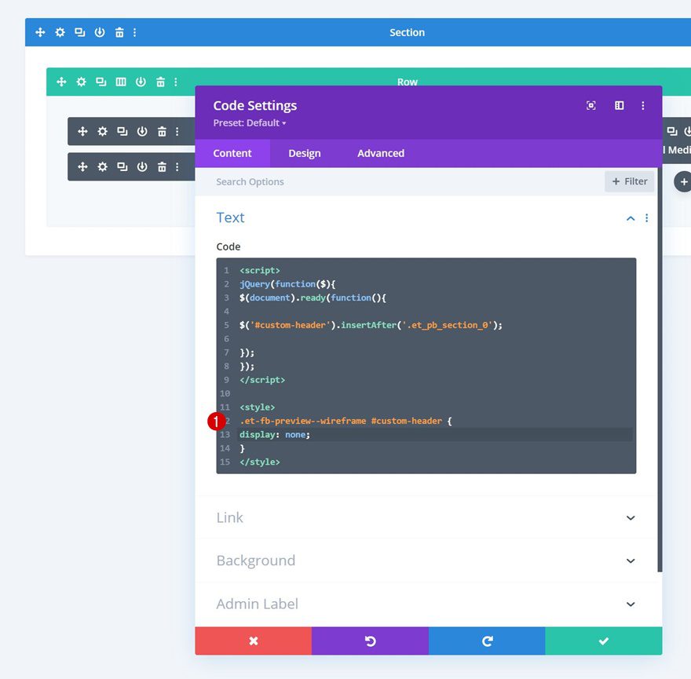Open Code Settings header more options
Viewport: 691px width, 679px height.
tap(643, 105)
